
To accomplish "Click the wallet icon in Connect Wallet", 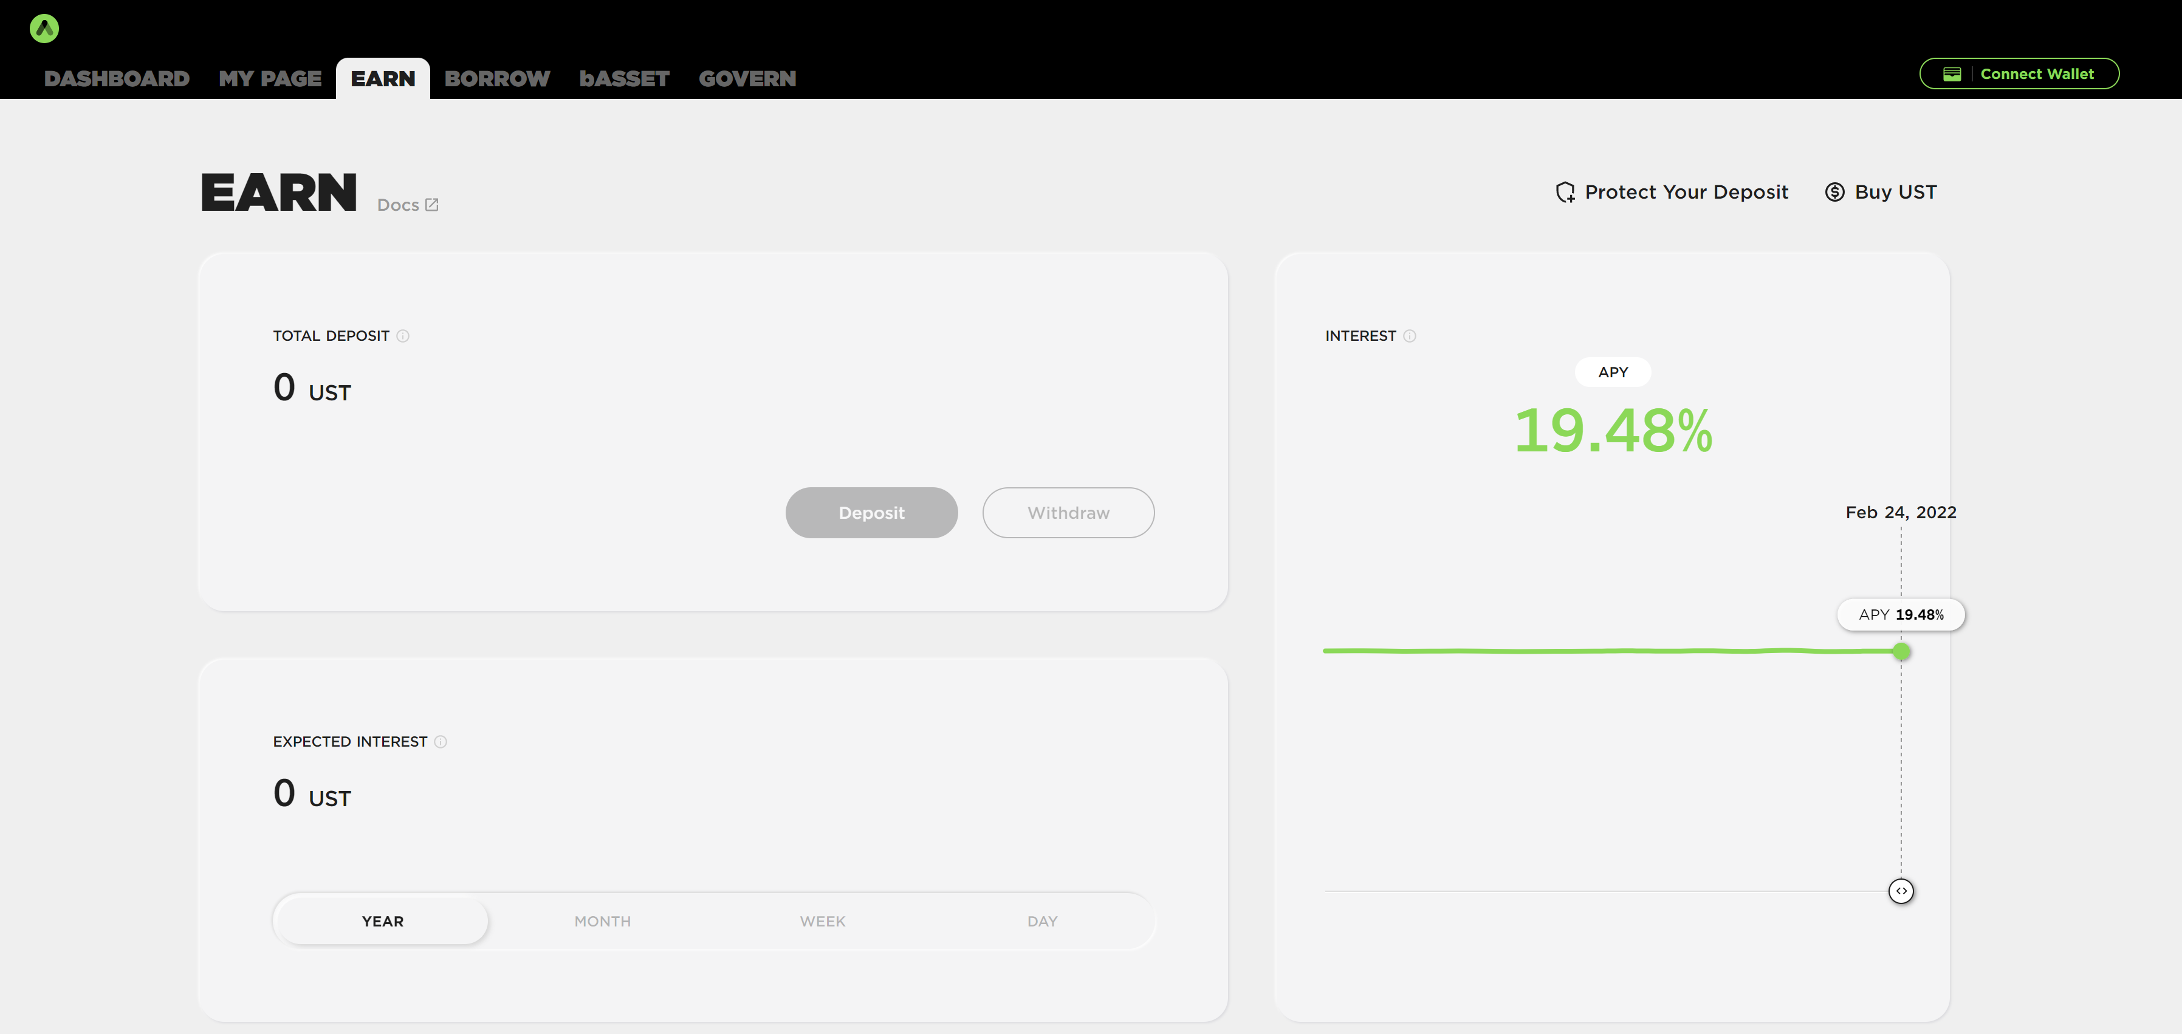I will [x=1952, y=75].
